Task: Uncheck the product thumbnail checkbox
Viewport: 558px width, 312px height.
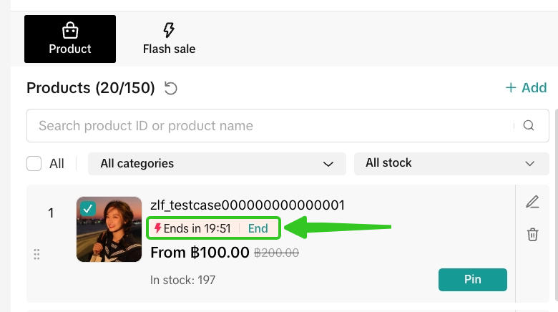Action: point(88,208)
